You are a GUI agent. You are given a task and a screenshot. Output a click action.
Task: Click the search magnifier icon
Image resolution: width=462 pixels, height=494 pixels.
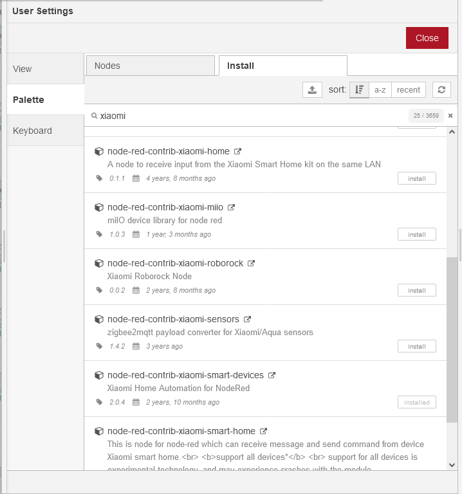(x=94, y=116)
